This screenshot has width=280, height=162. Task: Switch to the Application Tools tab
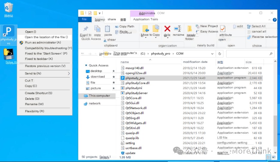145,19
